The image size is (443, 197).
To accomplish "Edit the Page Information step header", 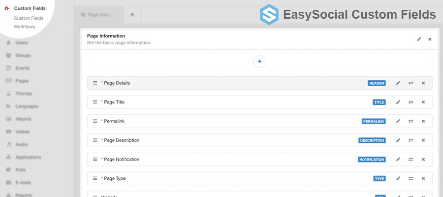I will pyautogui.click(x=419, y=39).
